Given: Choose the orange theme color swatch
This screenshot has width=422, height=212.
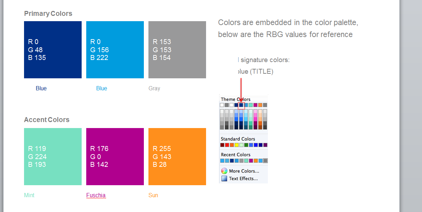Looking at the screenshot, I should (260, 105).
